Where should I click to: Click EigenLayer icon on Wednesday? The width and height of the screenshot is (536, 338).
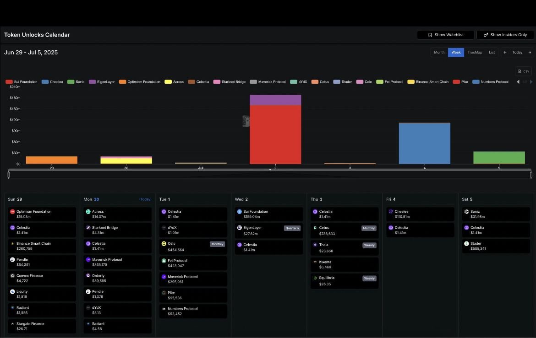pos(239,228)
